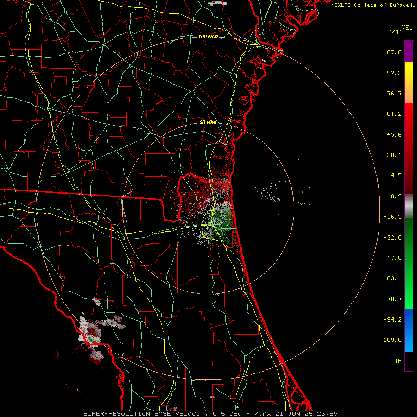This screenshot has height=417, width=417.
Task: Click the -78.7 velocity scale value
Action: click(x=392, y=299)
